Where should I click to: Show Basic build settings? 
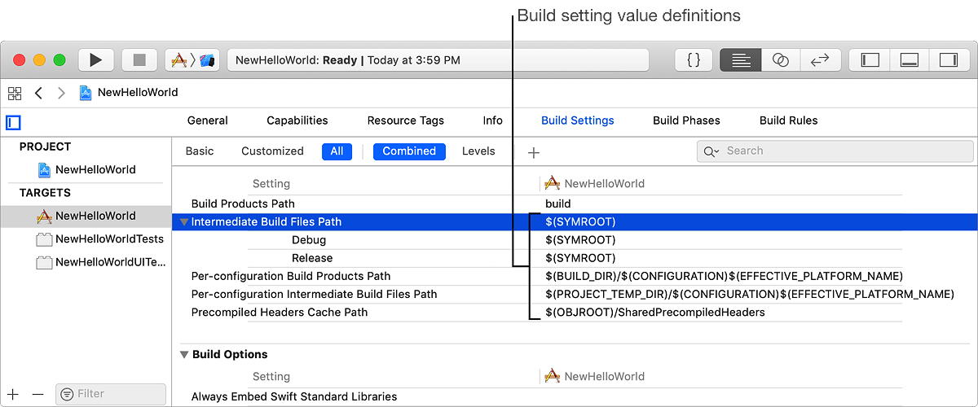(200, 151)
